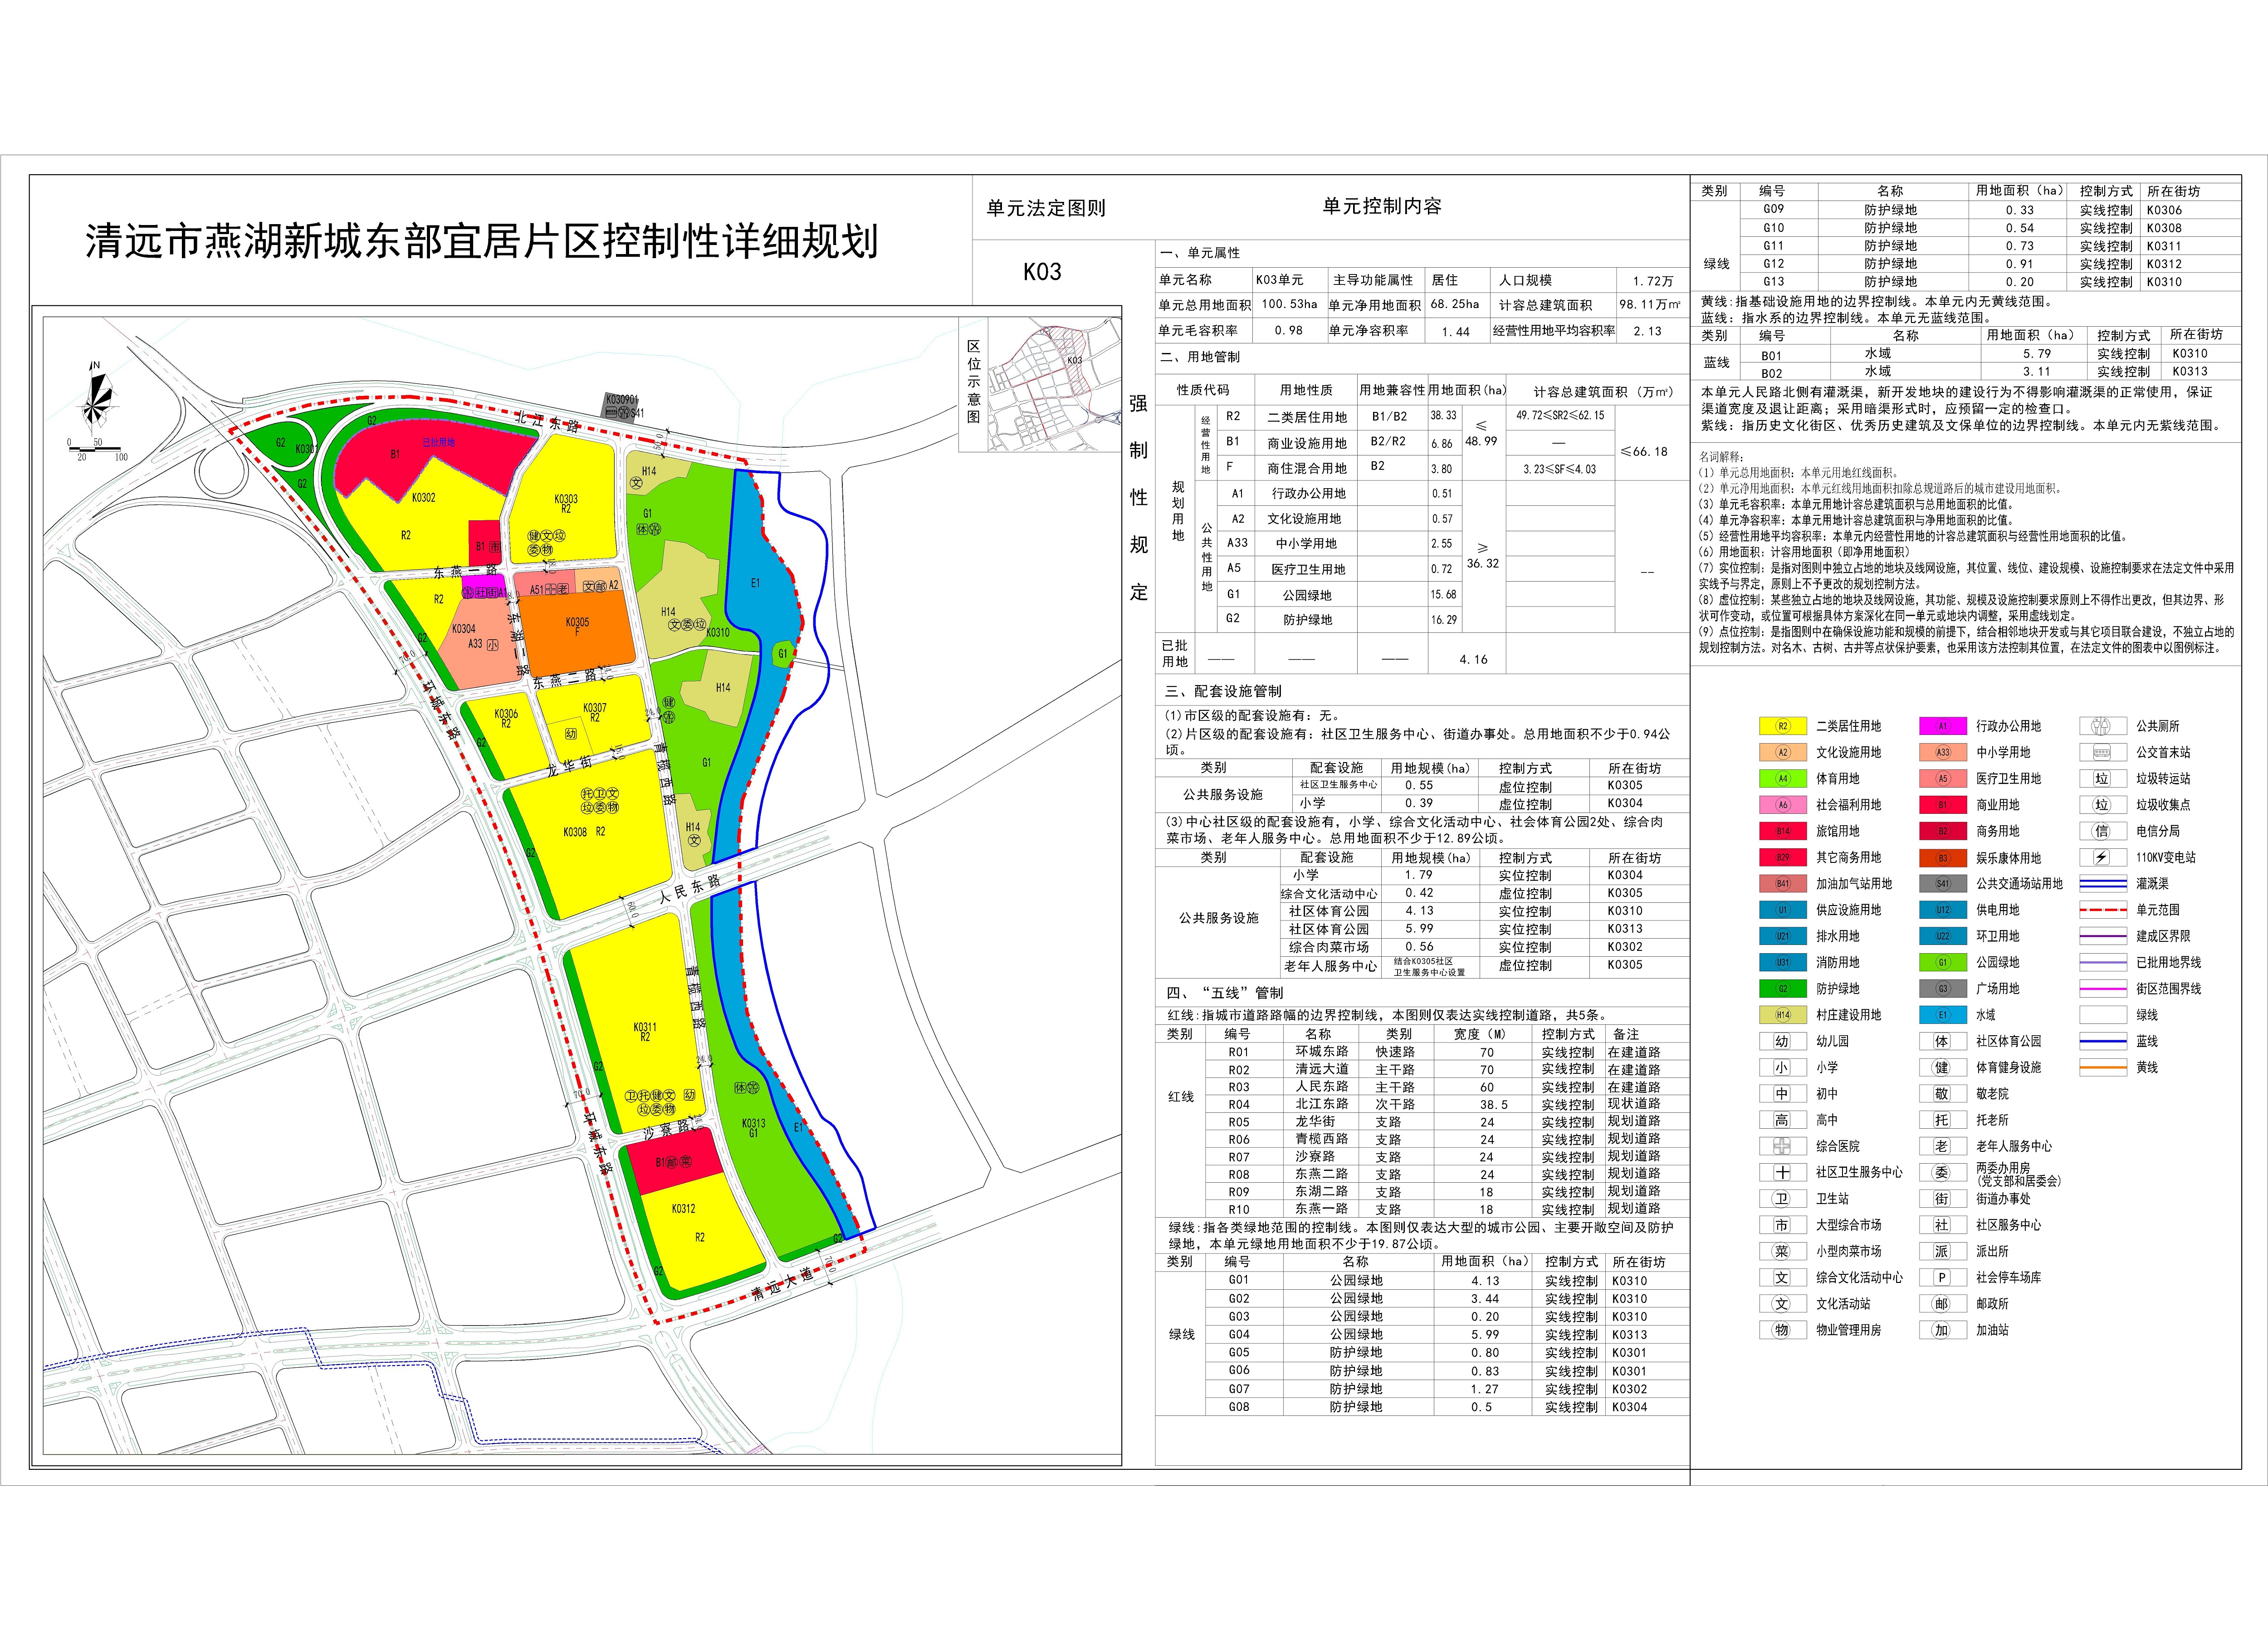Click the K03 unit code heading
The height and width of the screenshot is (1640, 2268).
(1042, 272)
